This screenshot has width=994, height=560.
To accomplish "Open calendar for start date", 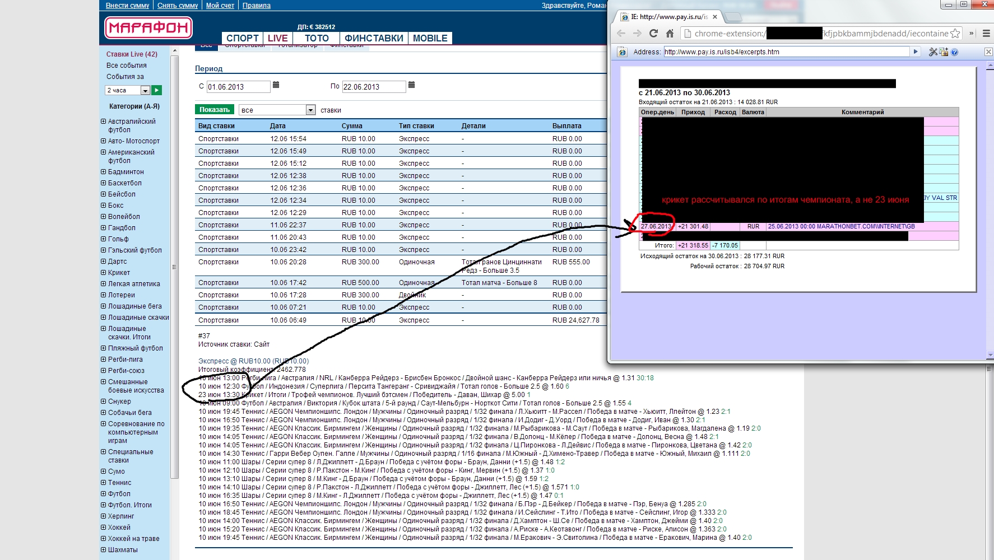I will (x=276, y=85).
